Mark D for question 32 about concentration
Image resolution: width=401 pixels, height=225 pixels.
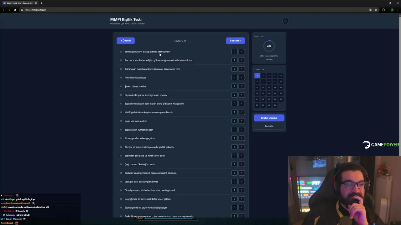pyautogui.click(x=234, y=147)
